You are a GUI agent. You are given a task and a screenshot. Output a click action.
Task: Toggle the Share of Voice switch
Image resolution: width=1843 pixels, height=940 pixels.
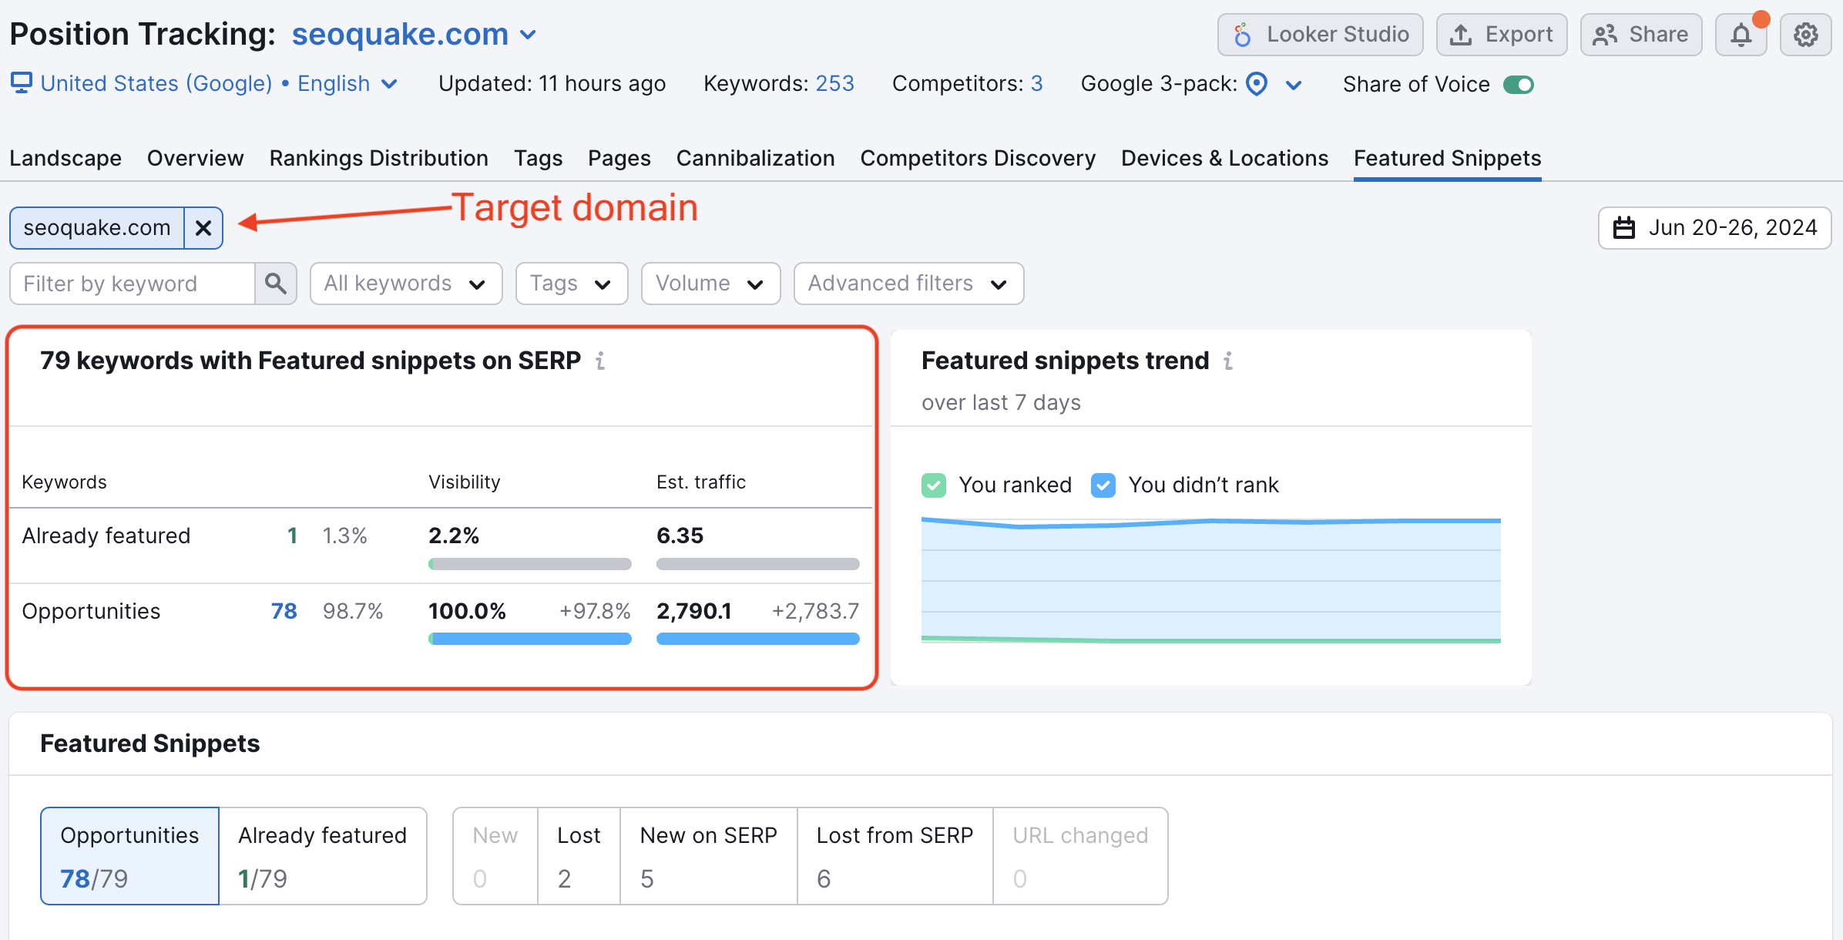(1519, 84)
